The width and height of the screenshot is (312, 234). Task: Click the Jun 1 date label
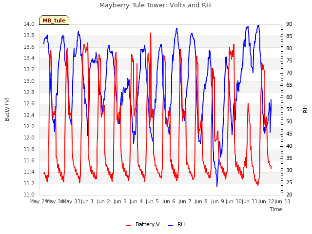[x=87, y=201]
